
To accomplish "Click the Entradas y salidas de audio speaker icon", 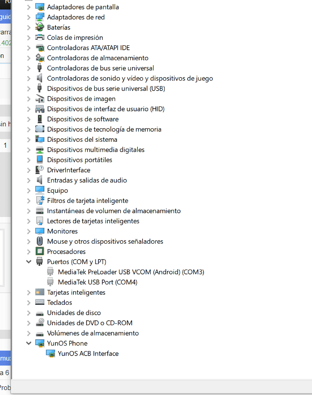I will click(x=39, y=180).
